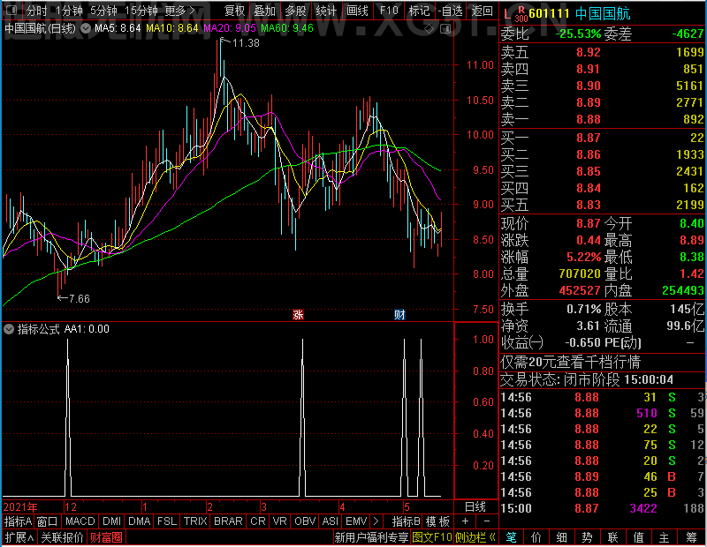Viewport: 707px width, 547px height.
Task: Expand the 扩展 panel
Action: pos(19,537)
